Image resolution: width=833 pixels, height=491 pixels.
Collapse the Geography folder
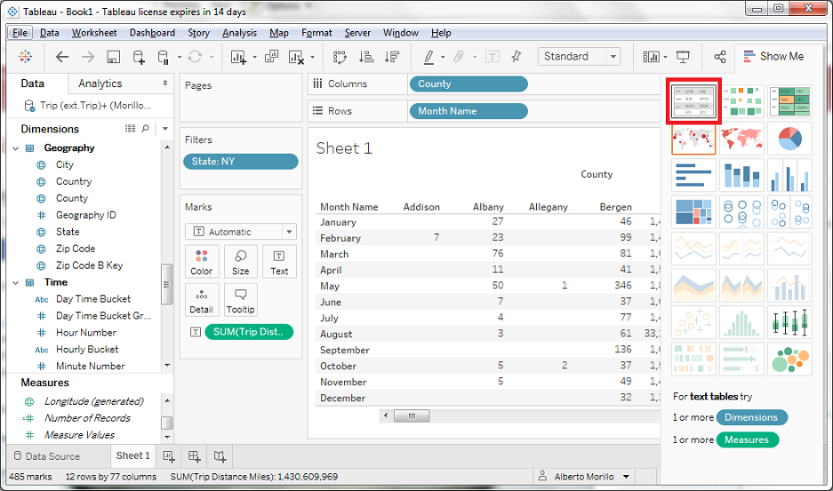point(15,148)
